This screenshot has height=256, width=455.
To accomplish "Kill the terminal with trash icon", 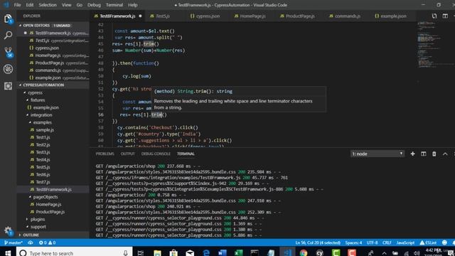I will (x=434, y=154).
